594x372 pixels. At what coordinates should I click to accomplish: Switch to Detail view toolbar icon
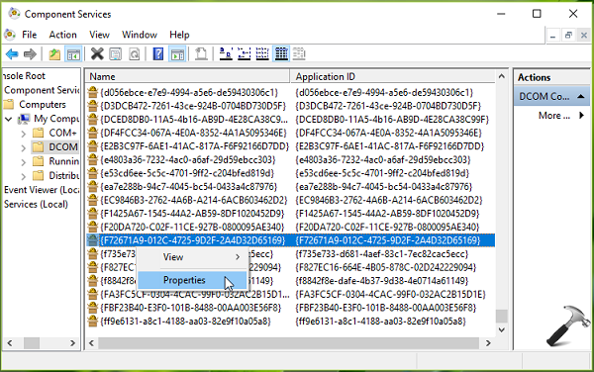[x=281, y=54]
